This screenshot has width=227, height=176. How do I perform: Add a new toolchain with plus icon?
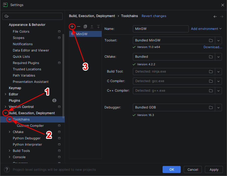point(72,27)
